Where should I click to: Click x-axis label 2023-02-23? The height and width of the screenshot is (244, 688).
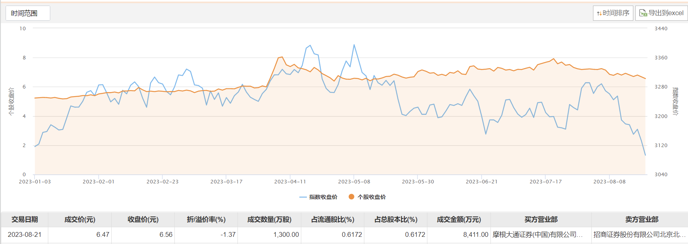click(x=162, y=182)
